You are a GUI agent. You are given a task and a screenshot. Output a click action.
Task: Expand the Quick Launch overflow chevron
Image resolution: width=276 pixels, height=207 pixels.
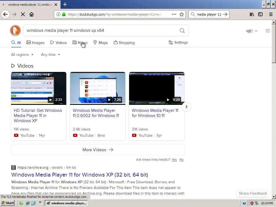[40, 202]
